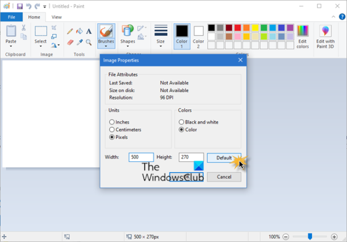Select the Fill with color bucket tool

tap(80, 31)
